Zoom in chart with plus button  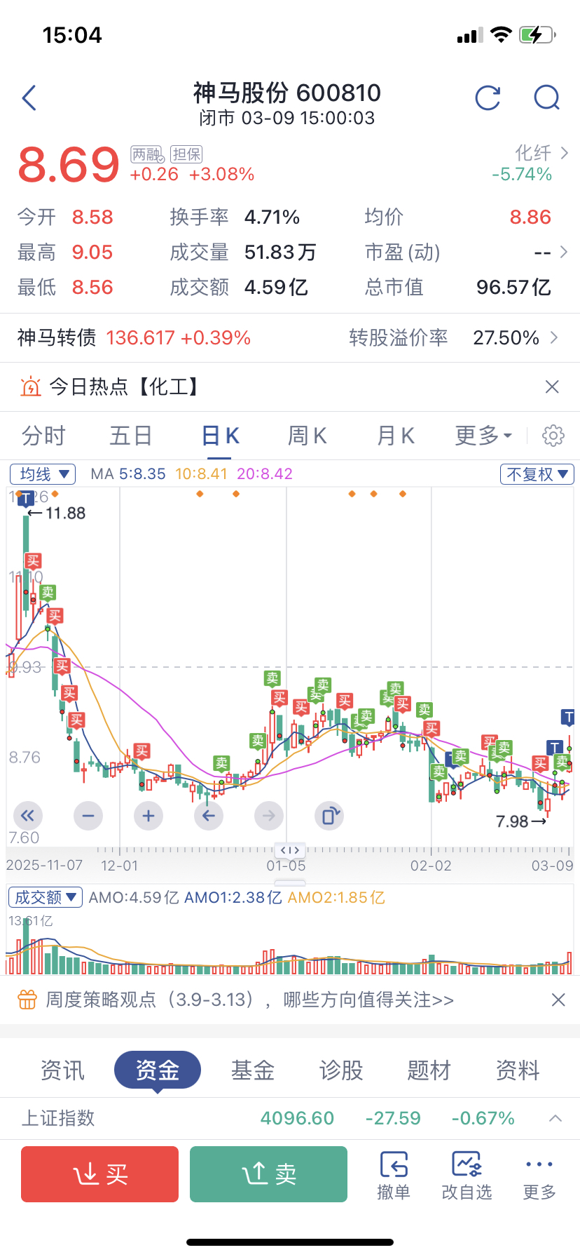click(149, 816)
